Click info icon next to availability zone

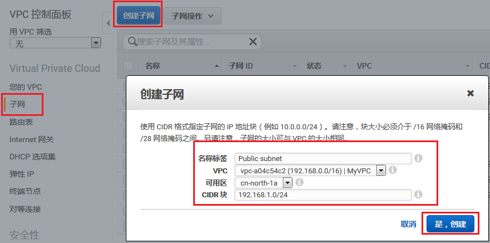(x=299, y=182)
